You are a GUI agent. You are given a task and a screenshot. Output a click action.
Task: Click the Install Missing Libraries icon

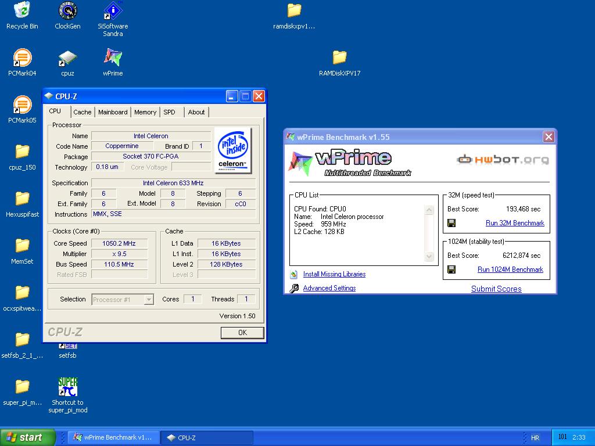click(293, 274)
